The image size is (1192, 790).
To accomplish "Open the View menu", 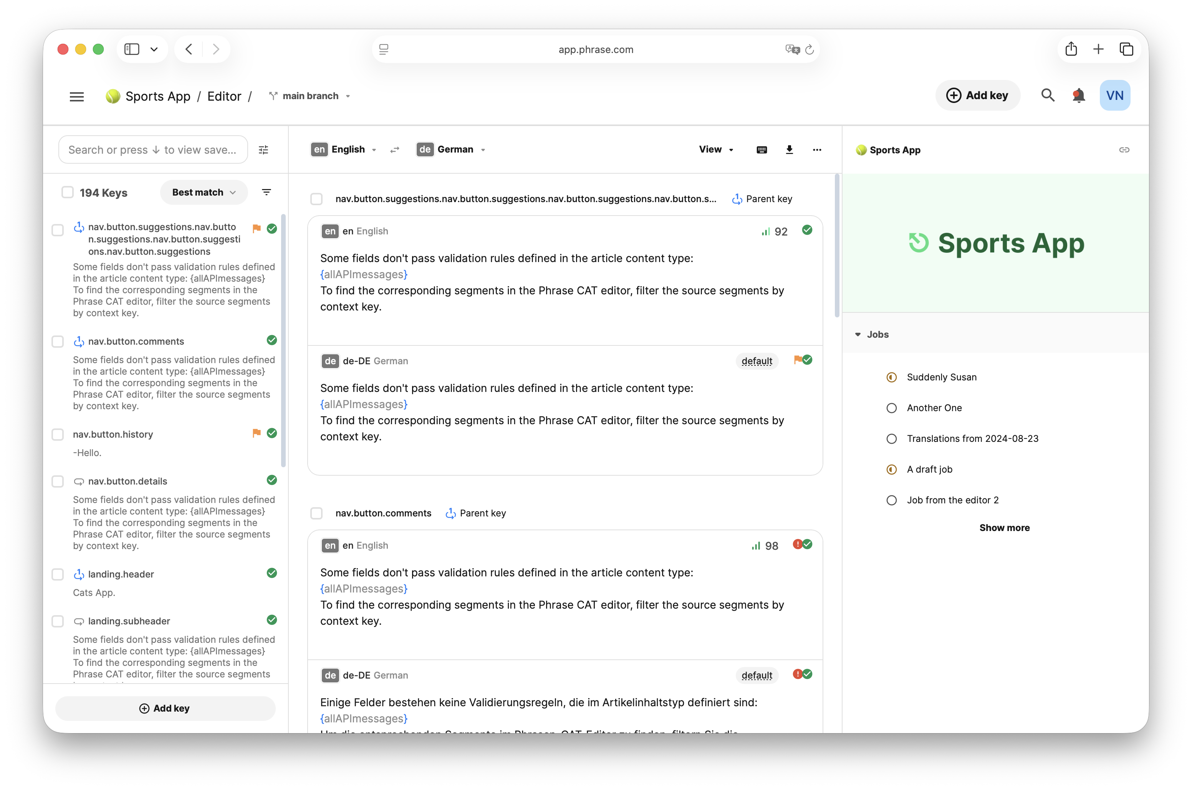I will pyautogui.click(x=716, y=149).
